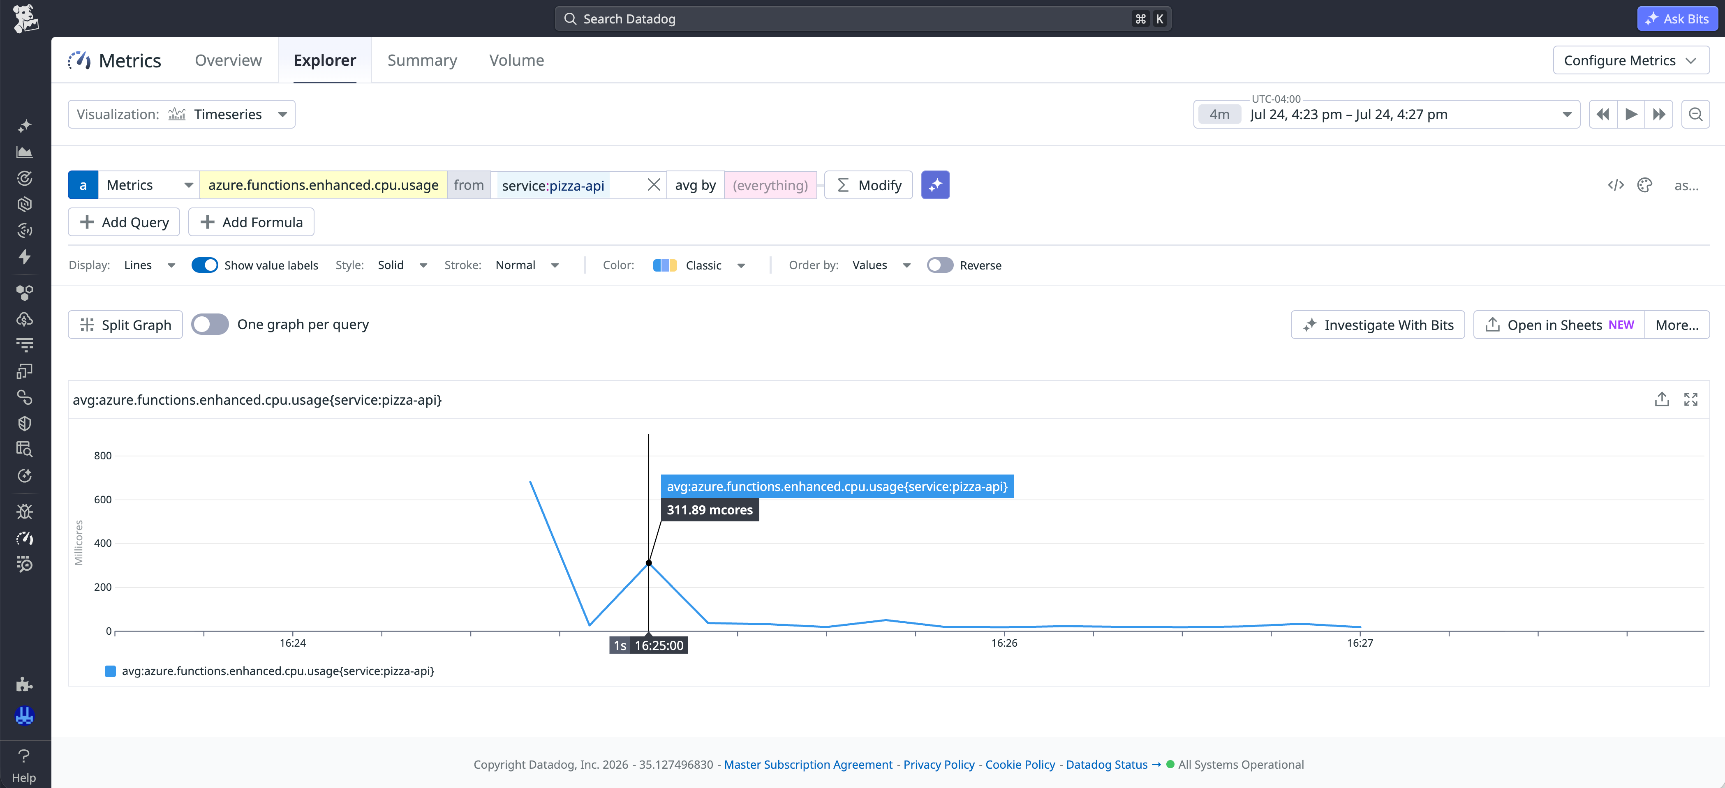Image resolution: width=1725 pixels, height=788 pixels.
Task: Open the Metrics source dropdown
Action: [x=149, y=185]
